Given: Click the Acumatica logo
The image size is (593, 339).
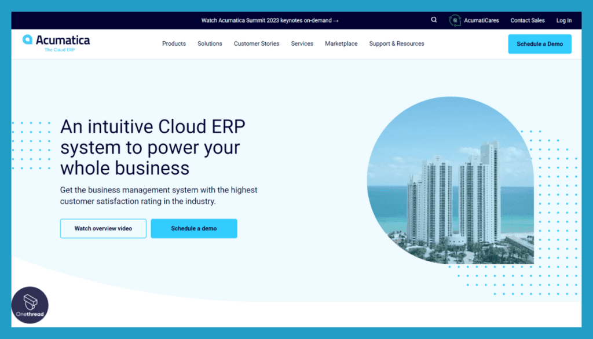Looking at the screenshot, I should pos(56,43).
